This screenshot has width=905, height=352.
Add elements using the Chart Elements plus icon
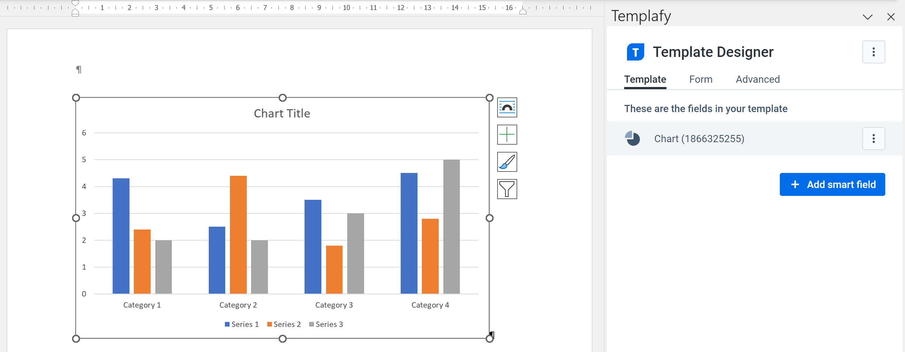click(x=506, y=134)
